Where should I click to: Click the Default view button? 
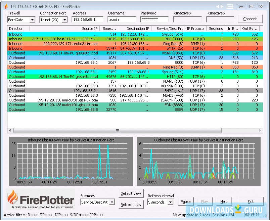131,193
